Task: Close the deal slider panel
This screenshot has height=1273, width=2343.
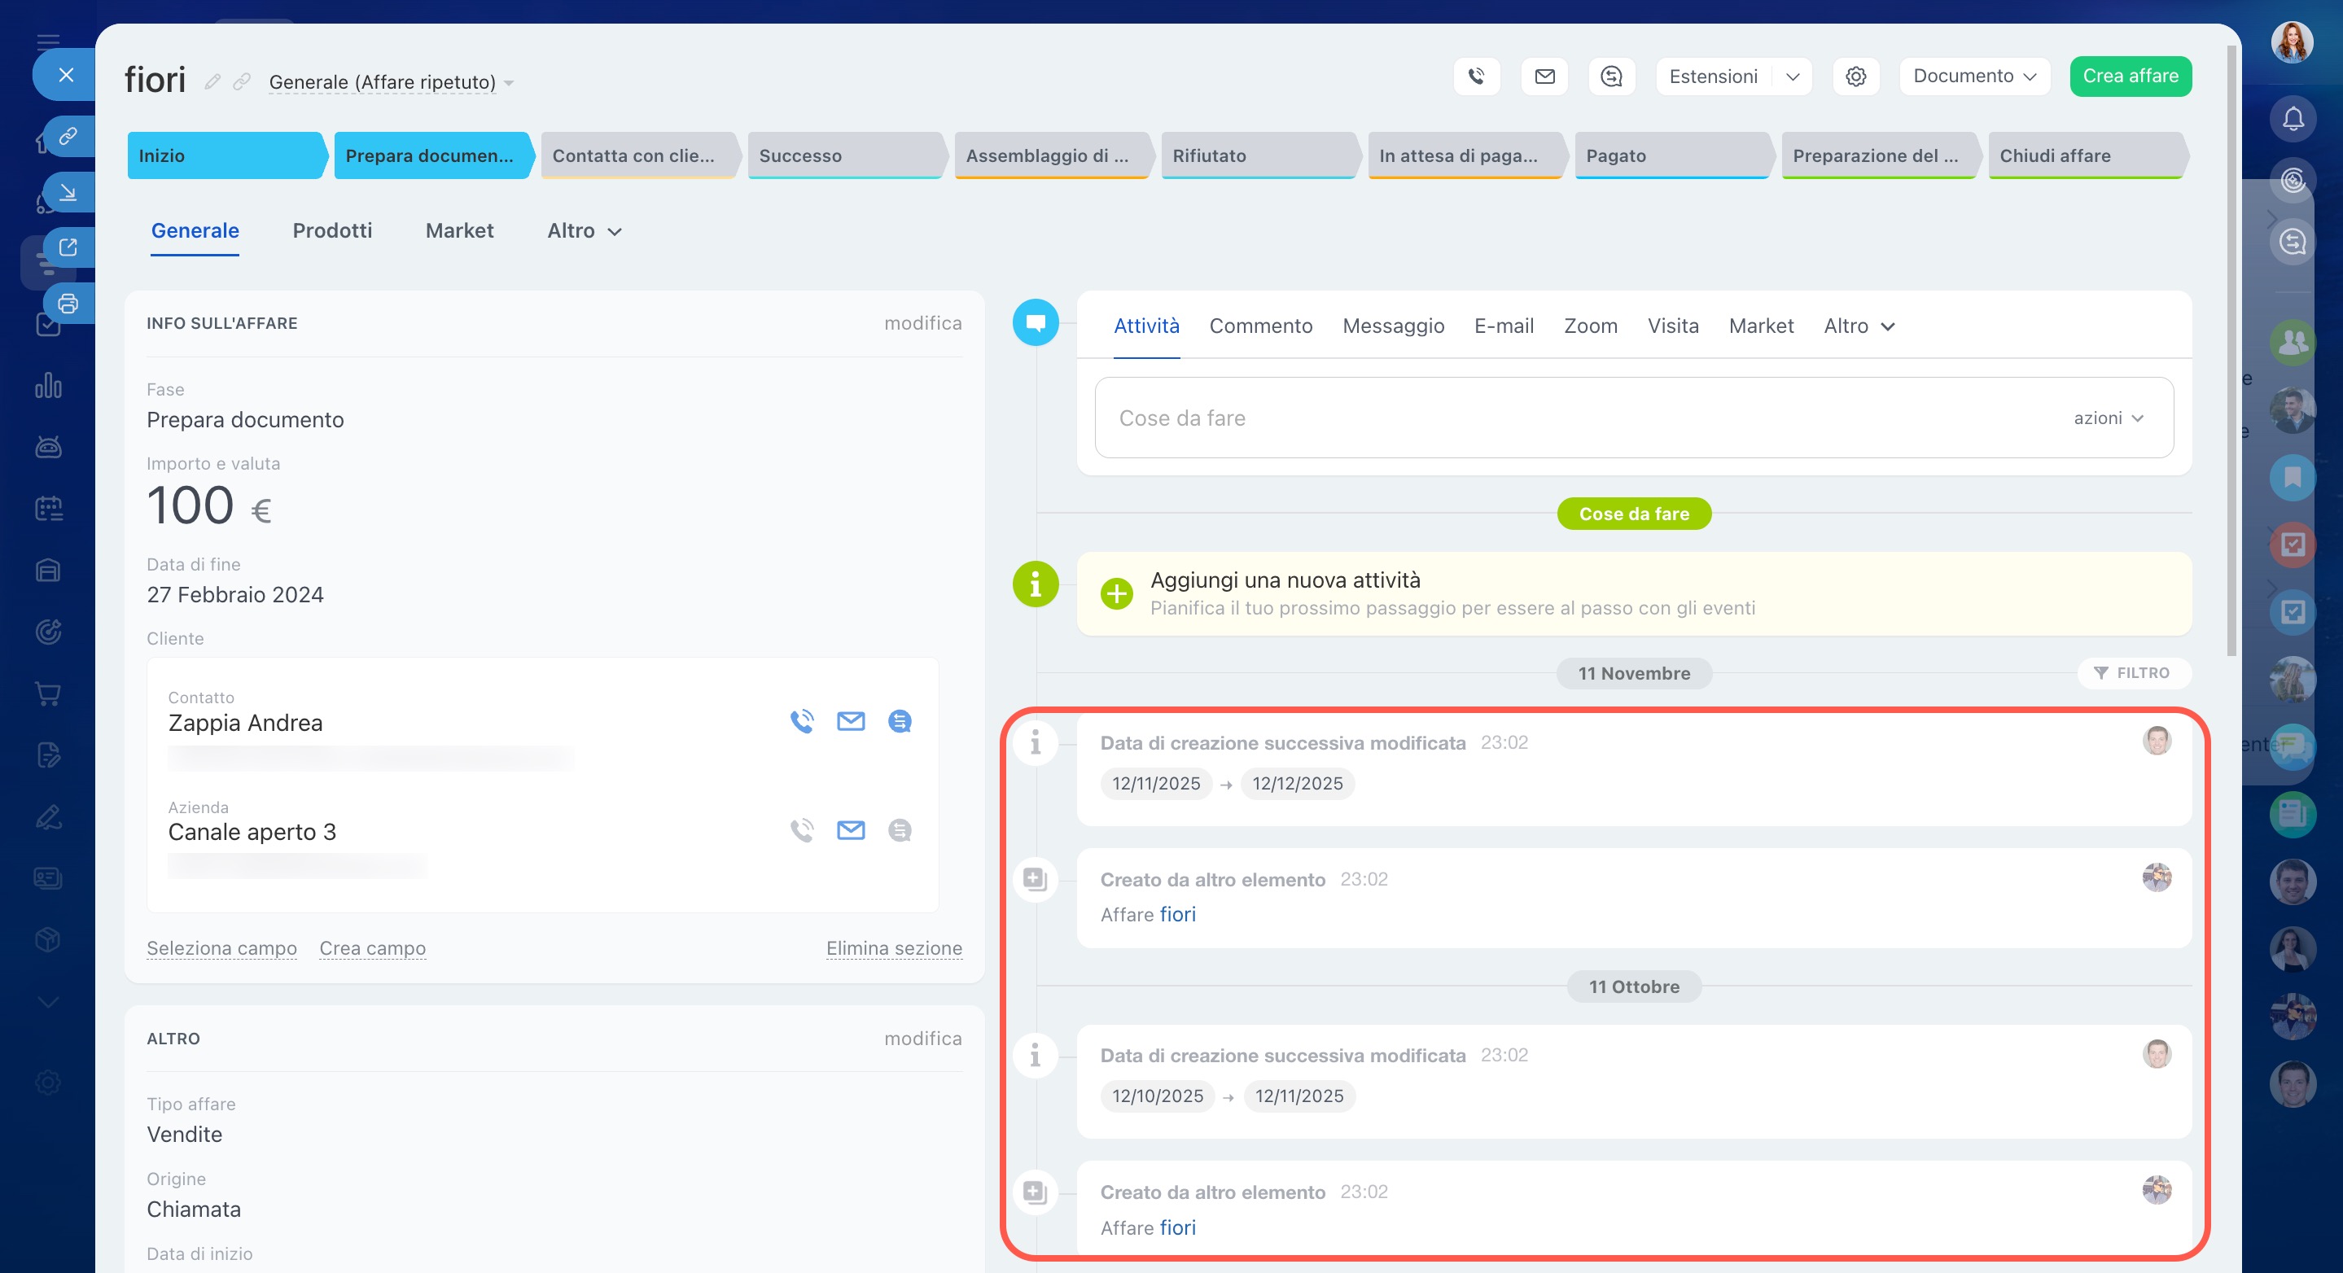Action: tap(65, 76)
